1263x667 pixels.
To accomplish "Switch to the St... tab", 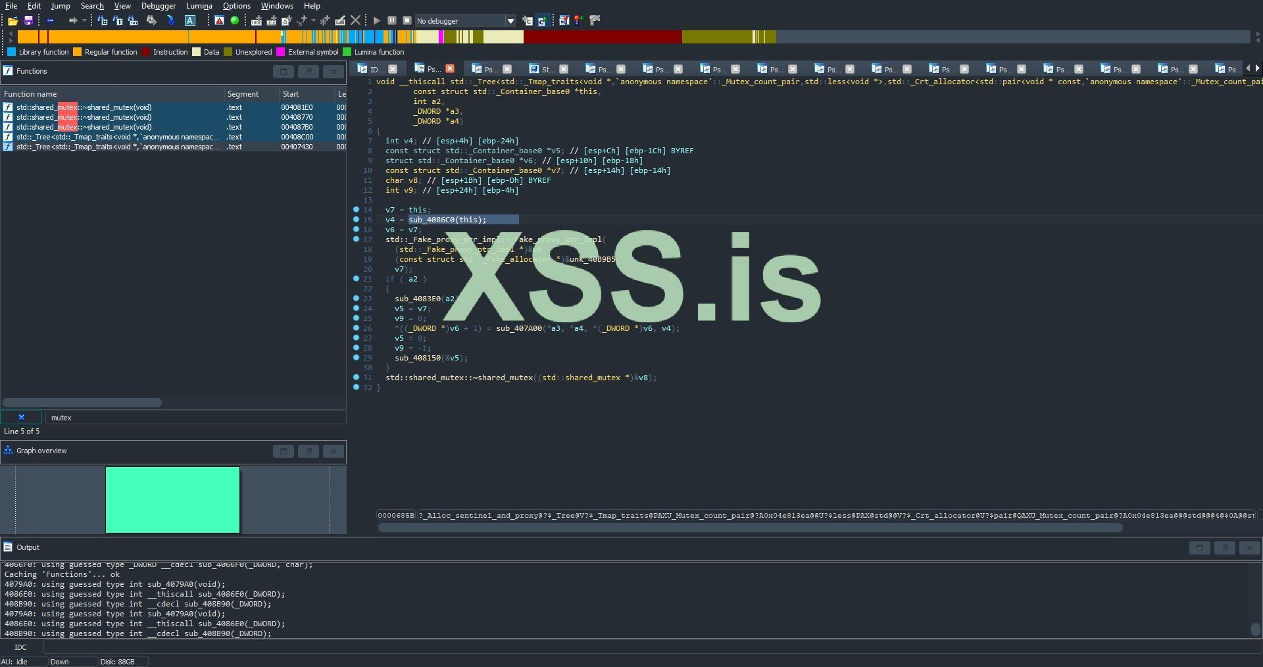I will (x=547, y=69).
